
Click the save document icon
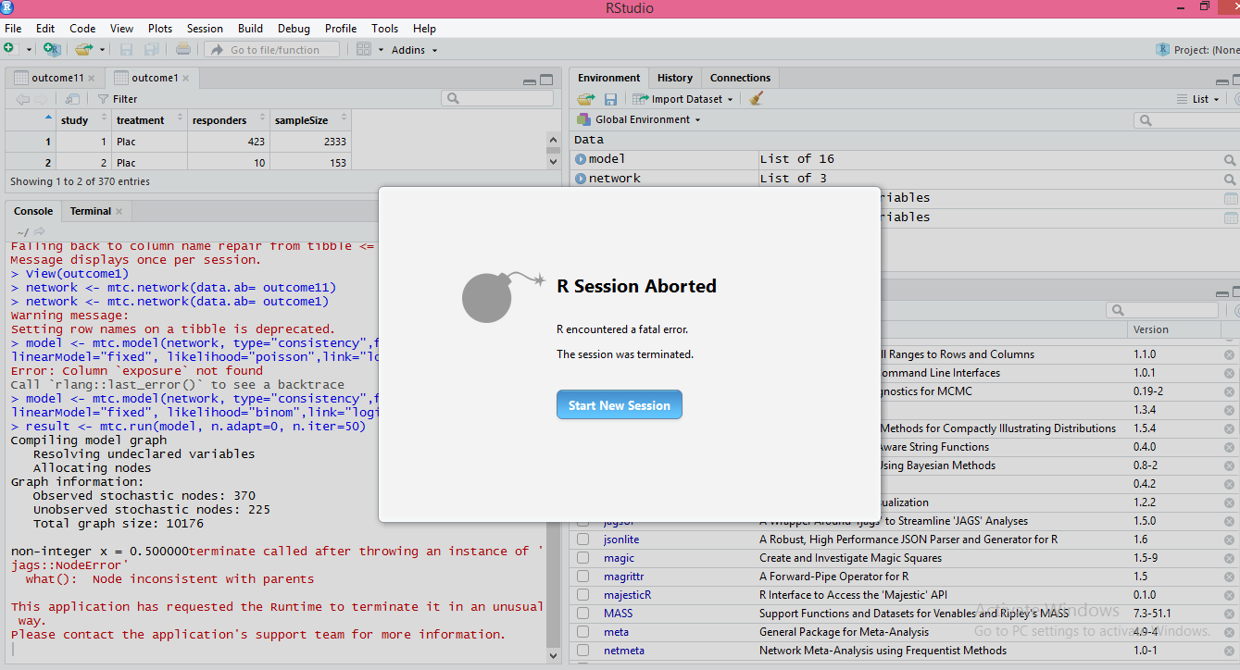point(126,49)
